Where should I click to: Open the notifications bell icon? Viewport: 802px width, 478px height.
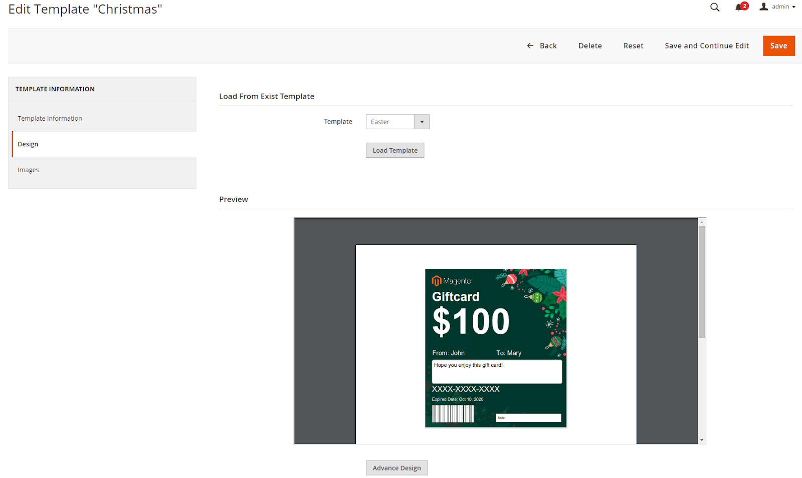point(738,7)
